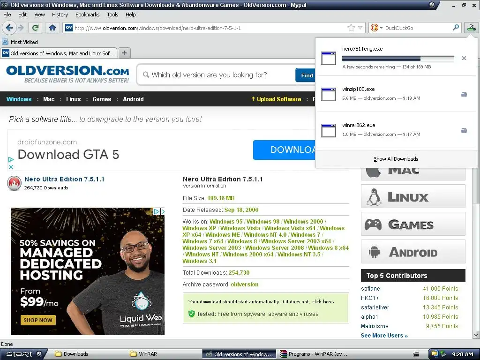Toggle the Downloads toolbar button
This screenshot has height=360, width=480.
471,28
